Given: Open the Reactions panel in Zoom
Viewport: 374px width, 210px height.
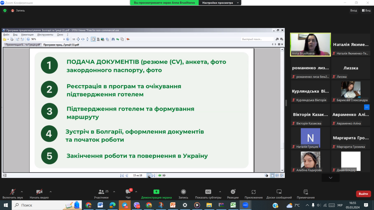Looking at the screenshot, I should pos(233,194).
